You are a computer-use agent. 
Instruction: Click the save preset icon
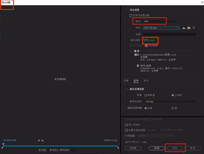(184, 28)
